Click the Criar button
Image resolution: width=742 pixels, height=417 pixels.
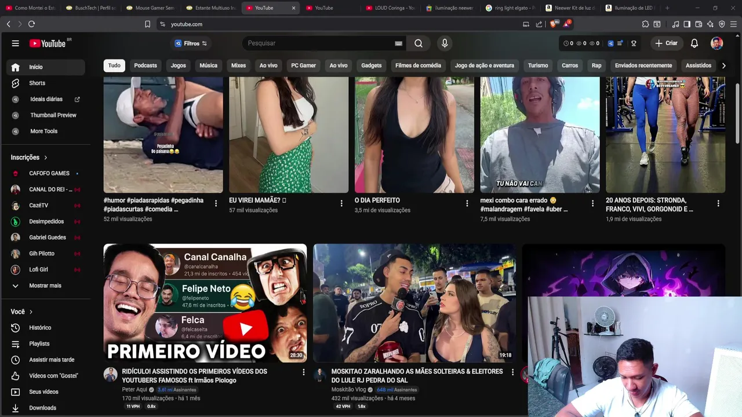click(667, 43)
